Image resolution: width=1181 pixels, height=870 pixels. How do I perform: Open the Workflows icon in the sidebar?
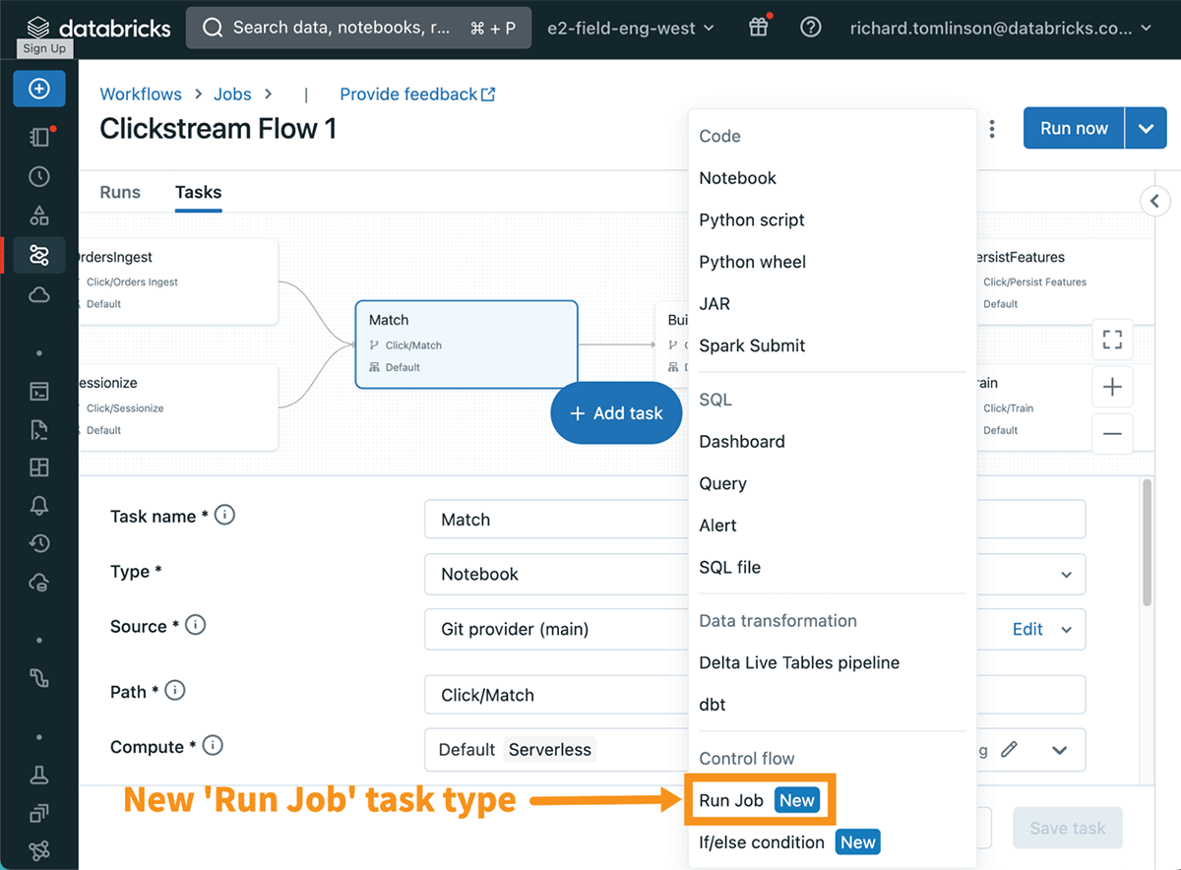click(39, 255)
